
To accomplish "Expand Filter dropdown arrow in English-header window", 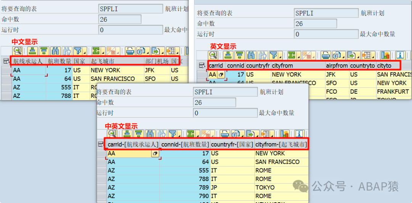I will coord(280,57).
